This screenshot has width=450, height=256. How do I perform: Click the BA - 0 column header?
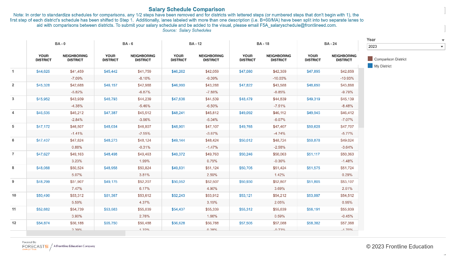click(x=60, y=44)
